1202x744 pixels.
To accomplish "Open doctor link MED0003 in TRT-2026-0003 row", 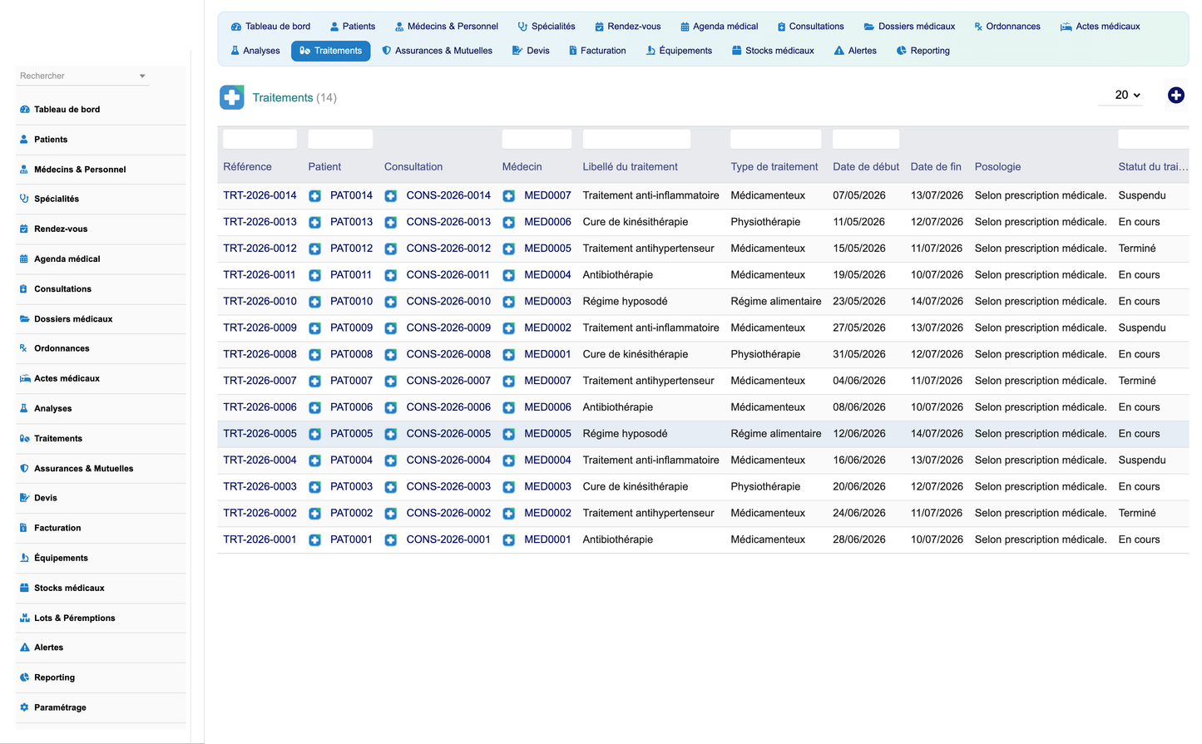I will pyautogui.click(x=547, y=487).
